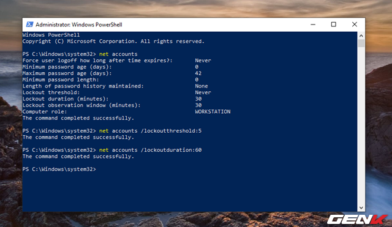Click the lockoutthreshold:5 command text

(171, 131)
